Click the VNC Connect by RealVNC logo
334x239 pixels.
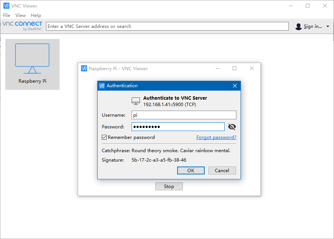click(x=22, y=26)
